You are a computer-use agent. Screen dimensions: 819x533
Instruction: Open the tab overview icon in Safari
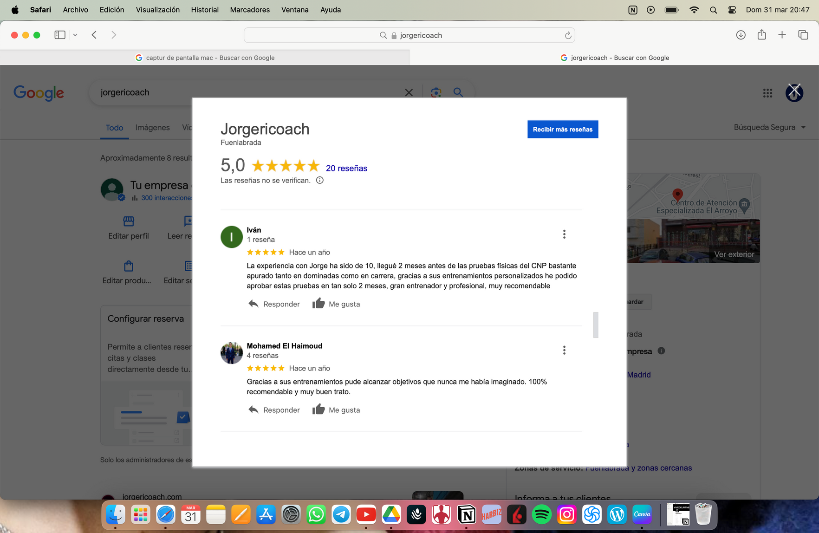pyautogui.click(x=803, y=35)
